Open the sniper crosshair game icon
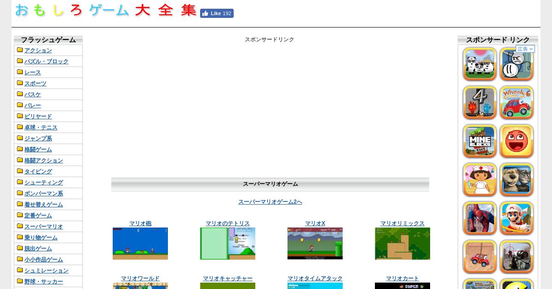552x289 pixels. pyautogui.click(x=517, y=257)
